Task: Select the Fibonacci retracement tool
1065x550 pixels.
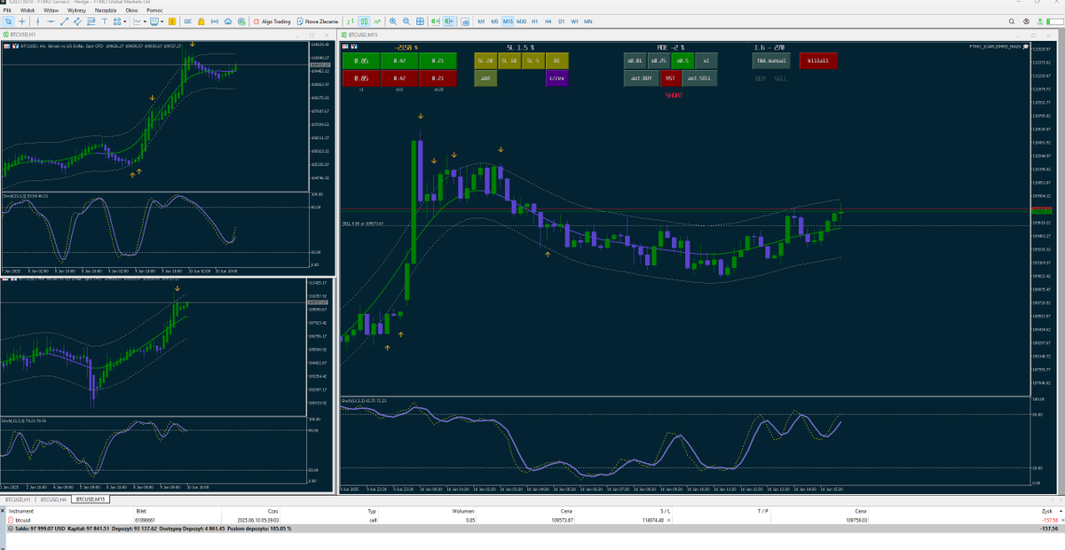Action: tap(91, 20)
